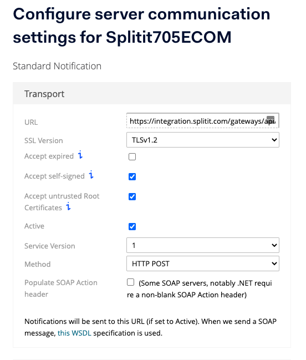Uncheck the Accept self-signed checkbox

pos(132,177)
